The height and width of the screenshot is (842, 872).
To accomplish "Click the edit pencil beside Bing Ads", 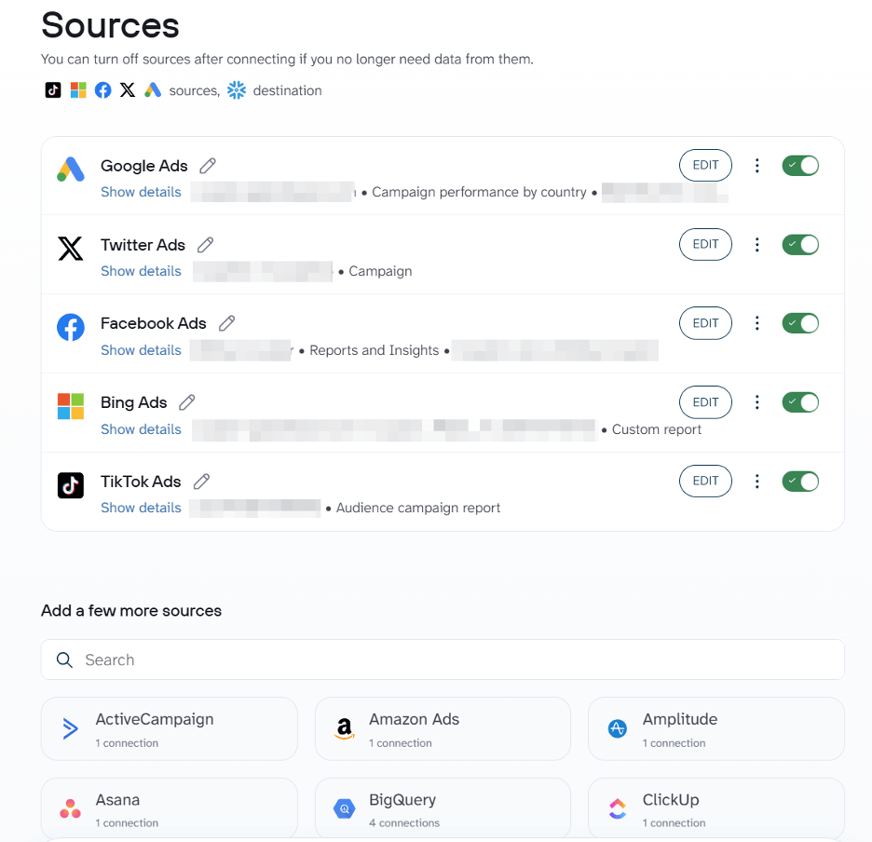I will pyautogui.click(x=187, y=402).
